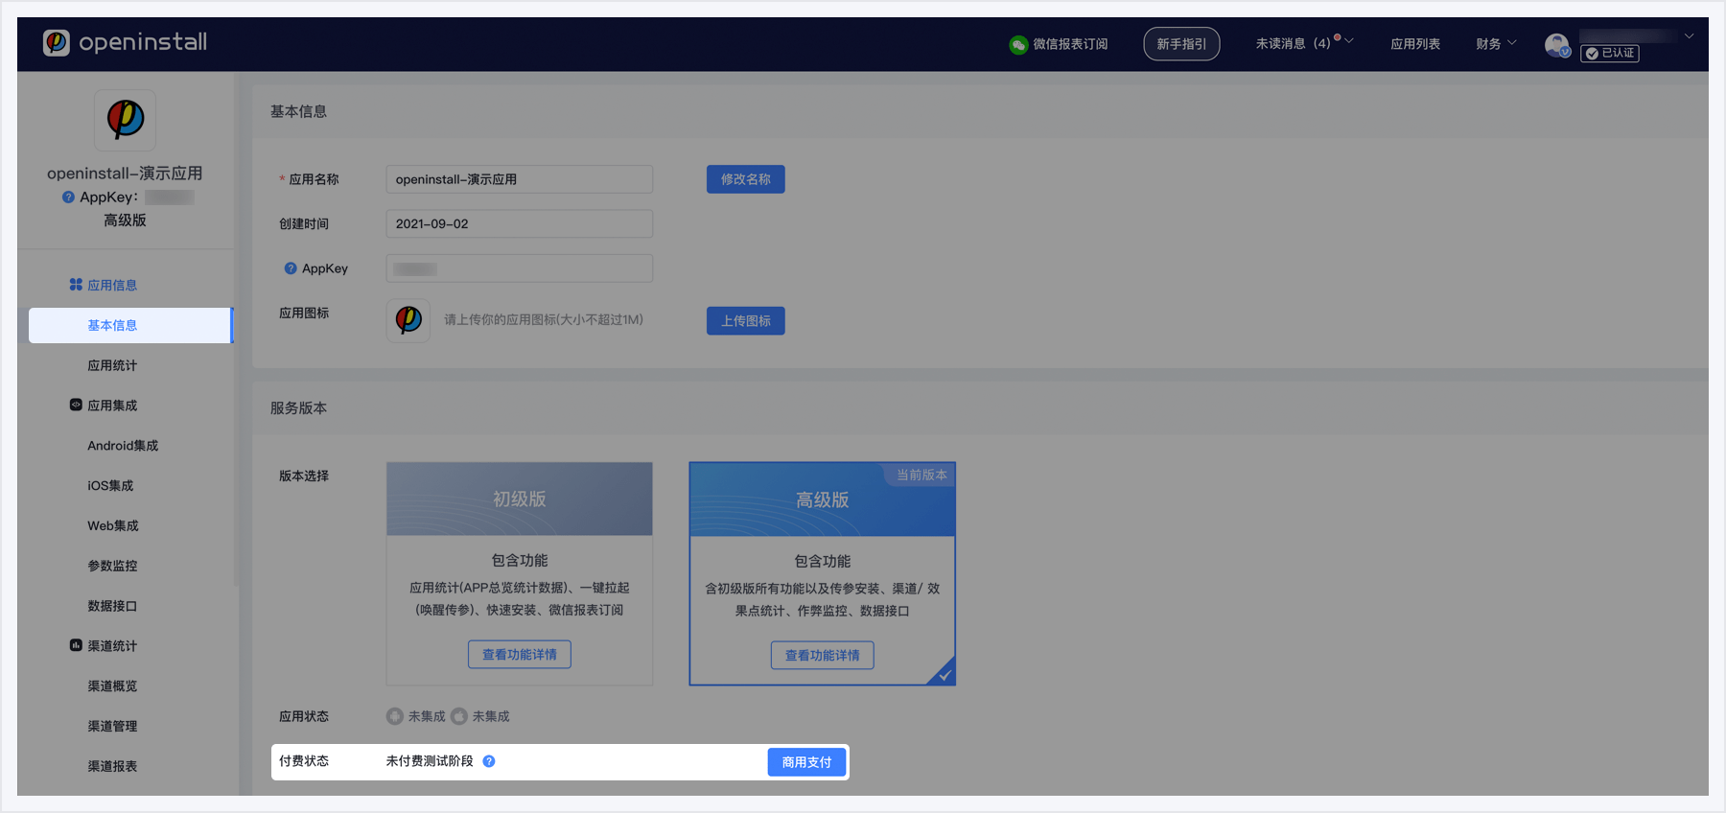The image size is (1726, 813).
Task: Click the checkmark corner on 高级版 card
Action: (944, 674)
